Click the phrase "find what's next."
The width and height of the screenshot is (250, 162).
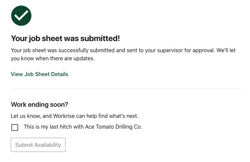click(118, 116)
